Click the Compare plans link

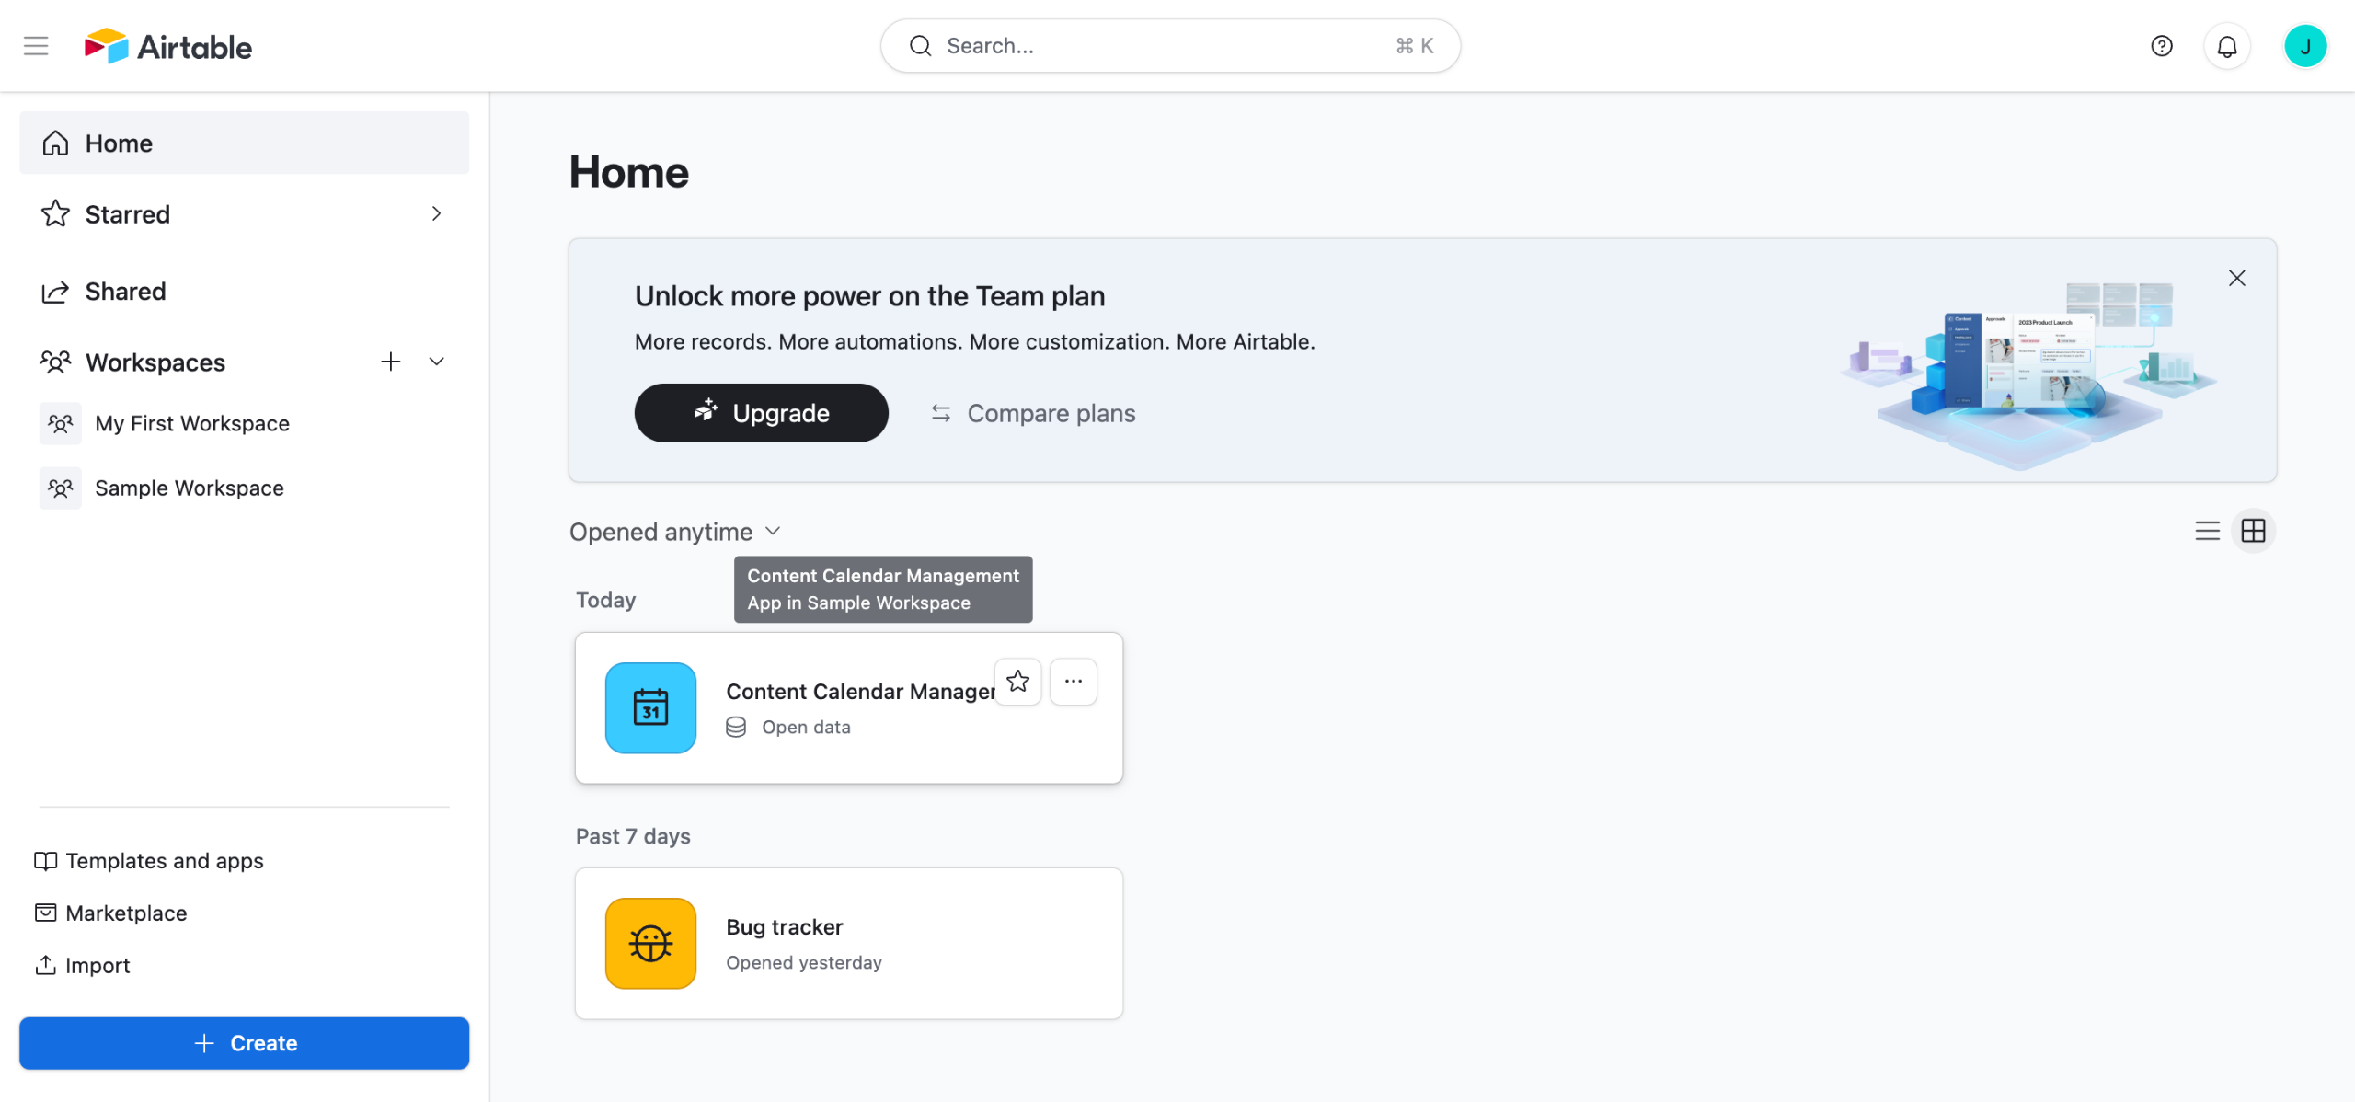(1033, 413)
